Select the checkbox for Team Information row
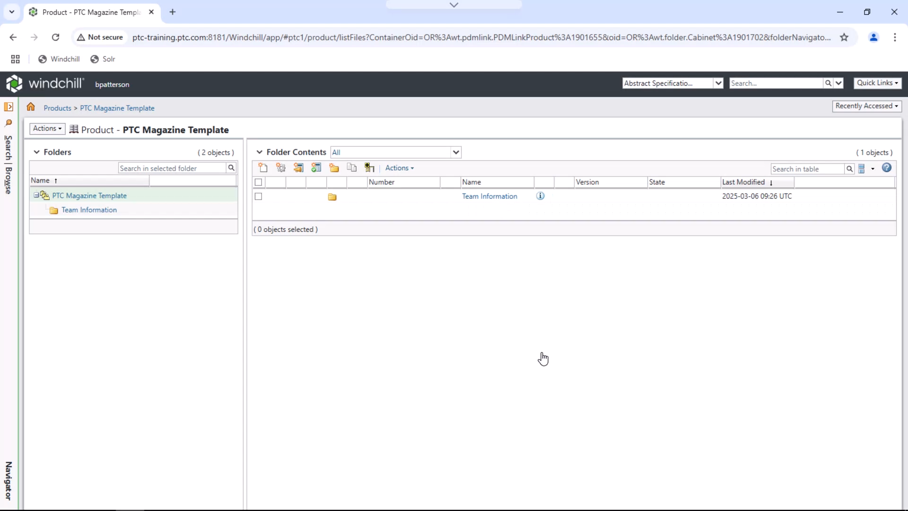Screen dimensions: 908x511 pyautogui.click(x=259, y=197)
